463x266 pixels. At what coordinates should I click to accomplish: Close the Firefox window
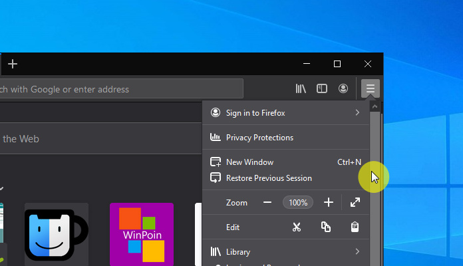[368, 64]
